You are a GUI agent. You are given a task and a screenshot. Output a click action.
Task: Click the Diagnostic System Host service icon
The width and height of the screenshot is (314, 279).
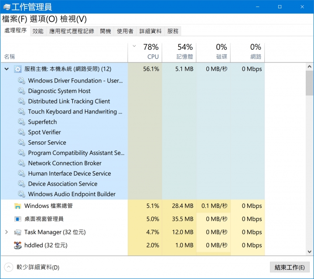[x=21, y=91]
